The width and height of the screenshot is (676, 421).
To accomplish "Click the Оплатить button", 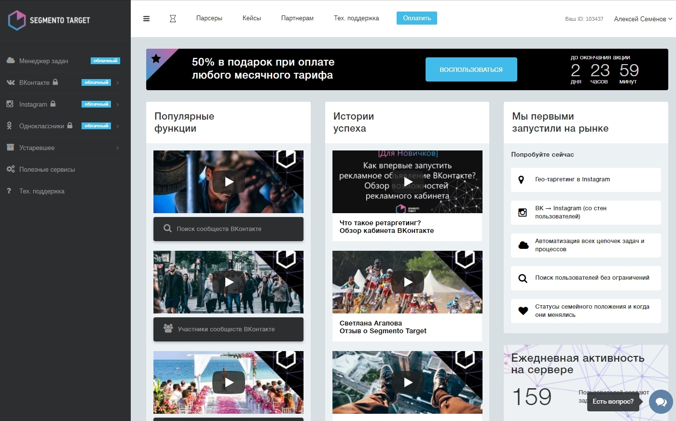I will click(x=417, y=18).
